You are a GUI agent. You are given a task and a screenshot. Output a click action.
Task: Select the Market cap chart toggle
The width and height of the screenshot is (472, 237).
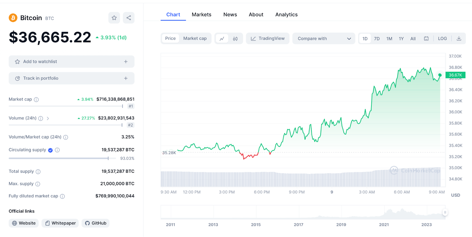195,39
